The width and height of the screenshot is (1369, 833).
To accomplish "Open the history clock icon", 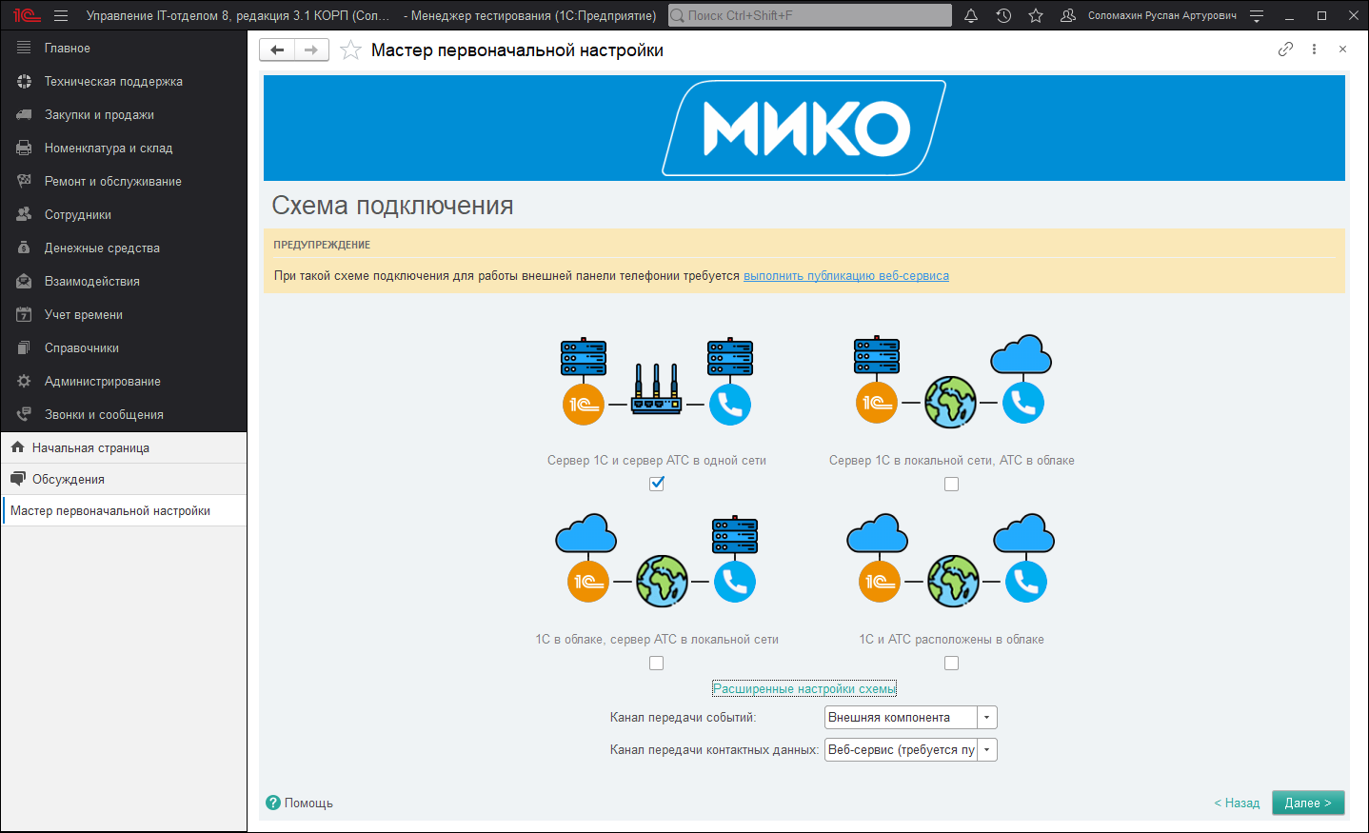I will click(x=1003, y=15).
